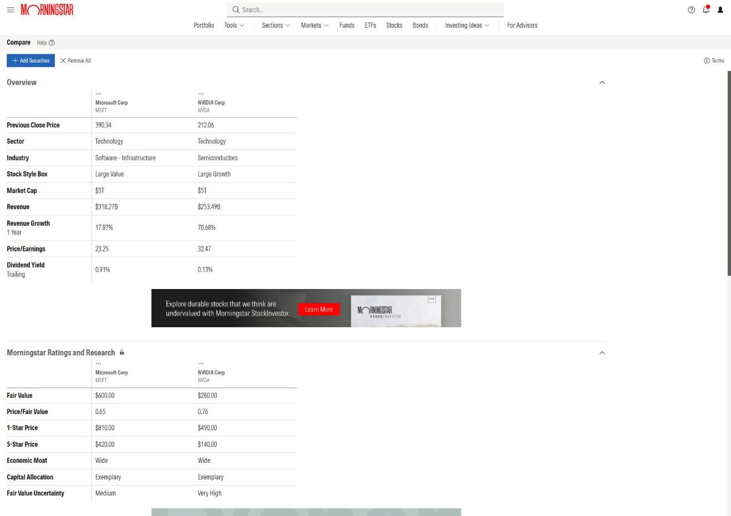This screenshot has height=516, width=731.
Task: Click Remove All securities
Action: [75, 61]
